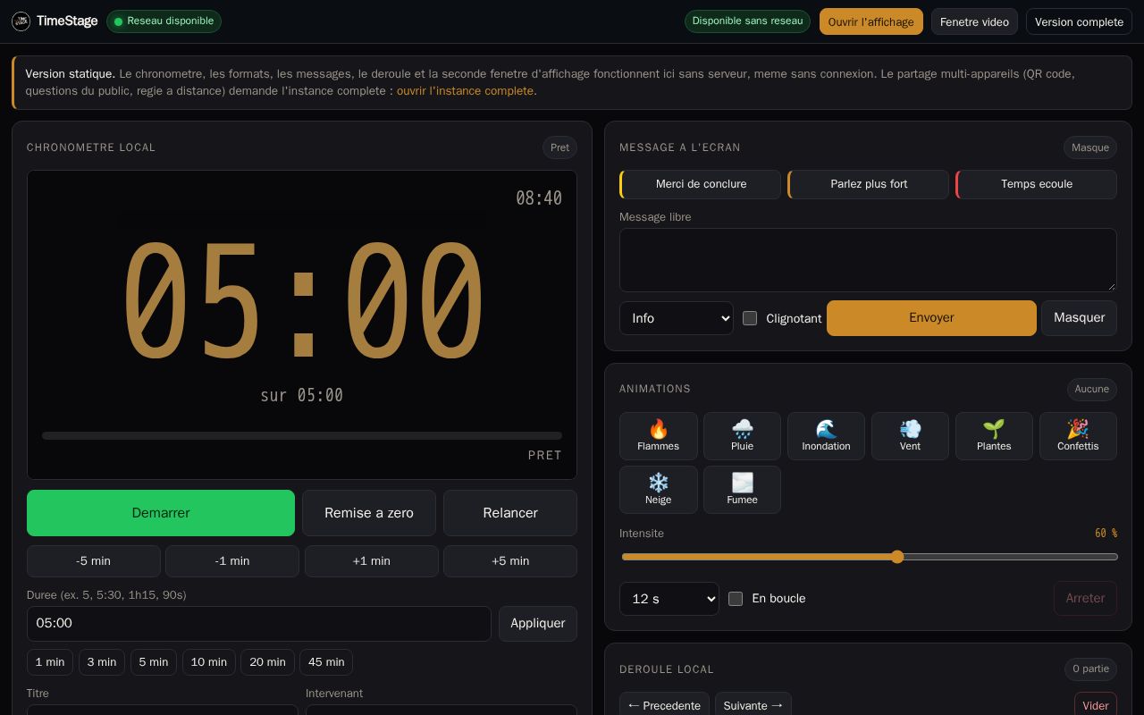Screen dimensions: 1144x715
Task: Open the 12 s duration dropdown
Action: pos(669,599)
